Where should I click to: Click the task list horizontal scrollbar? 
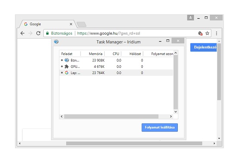111,116
